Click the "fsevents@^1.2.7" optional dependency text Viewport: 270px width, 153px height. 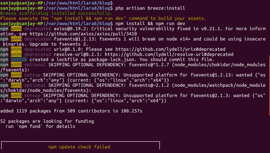pos(150,65)
